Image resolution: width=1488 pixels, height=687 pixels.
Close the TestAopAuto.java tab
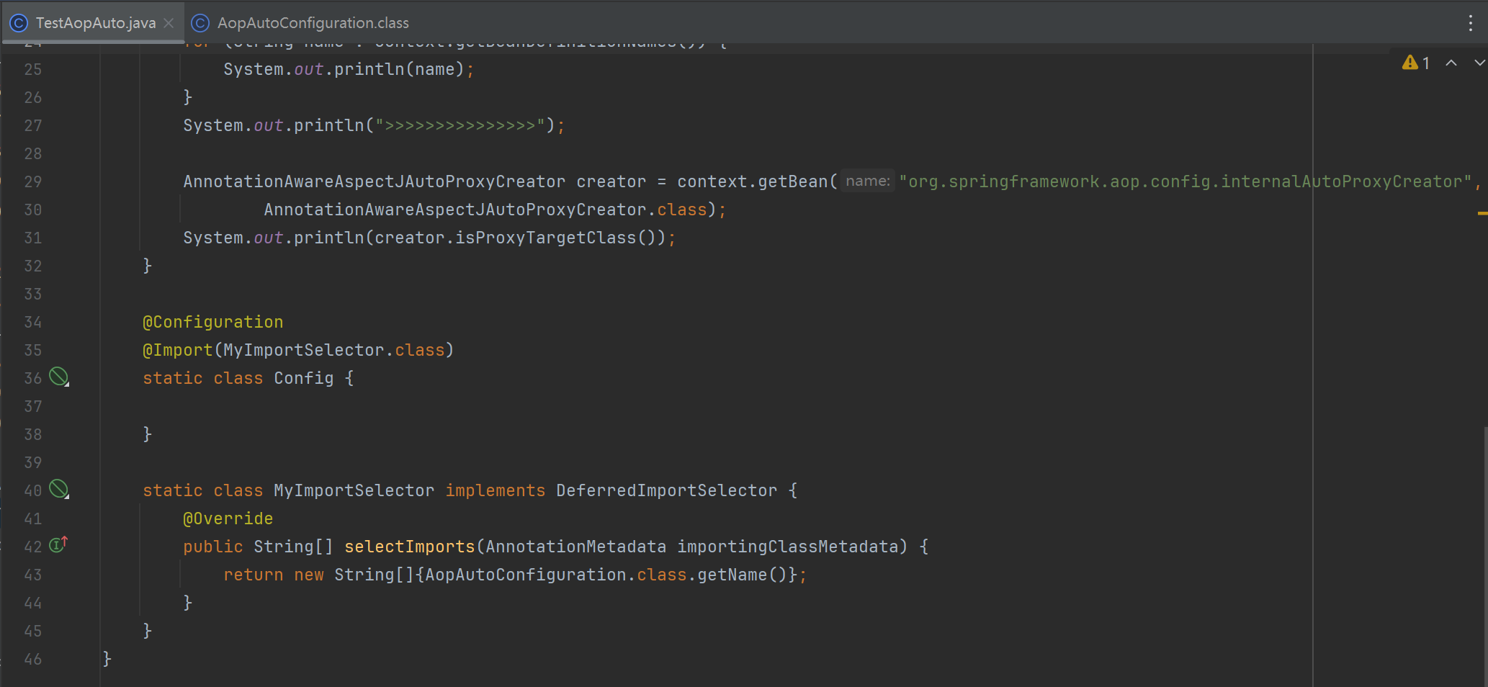[169, 23]
